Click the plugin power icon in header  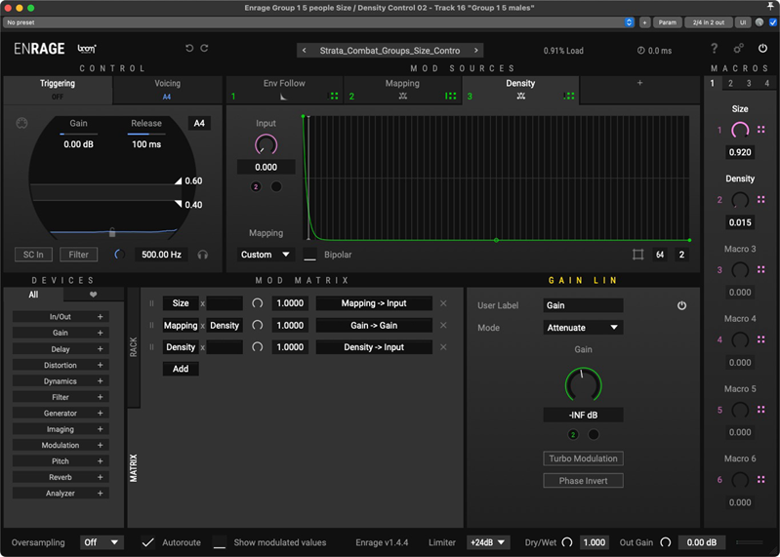coord(762,49)
